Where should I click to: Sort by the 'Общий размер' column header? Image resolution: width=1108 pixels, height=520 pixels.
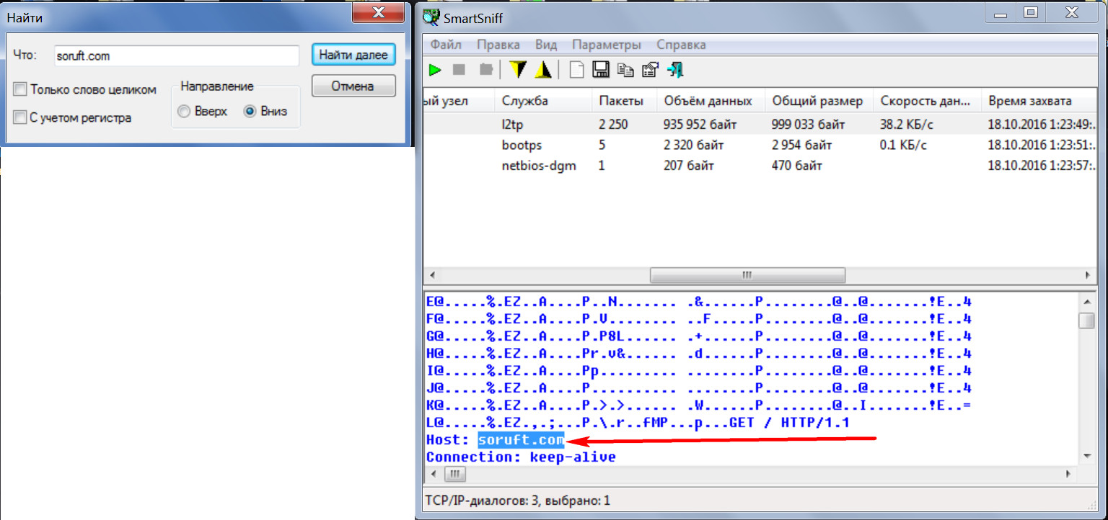(817, 101)
